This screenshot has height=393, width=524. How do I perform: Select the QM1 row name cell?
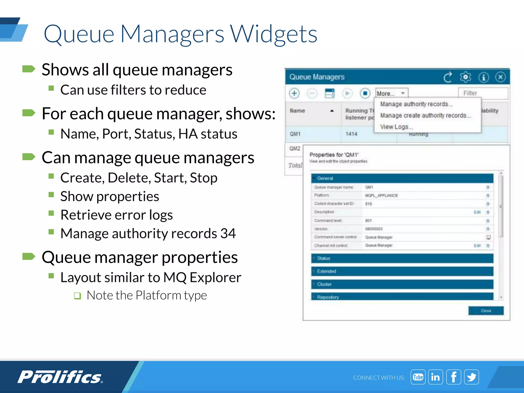pos(313,134)
